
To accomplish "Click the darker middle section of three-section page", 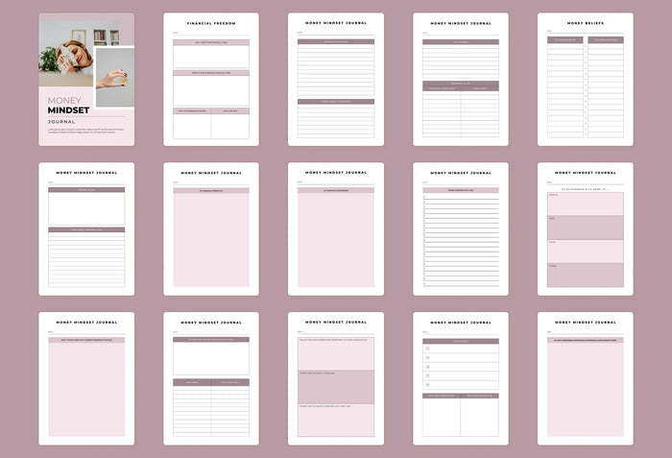I will click(x=336, y=387).
